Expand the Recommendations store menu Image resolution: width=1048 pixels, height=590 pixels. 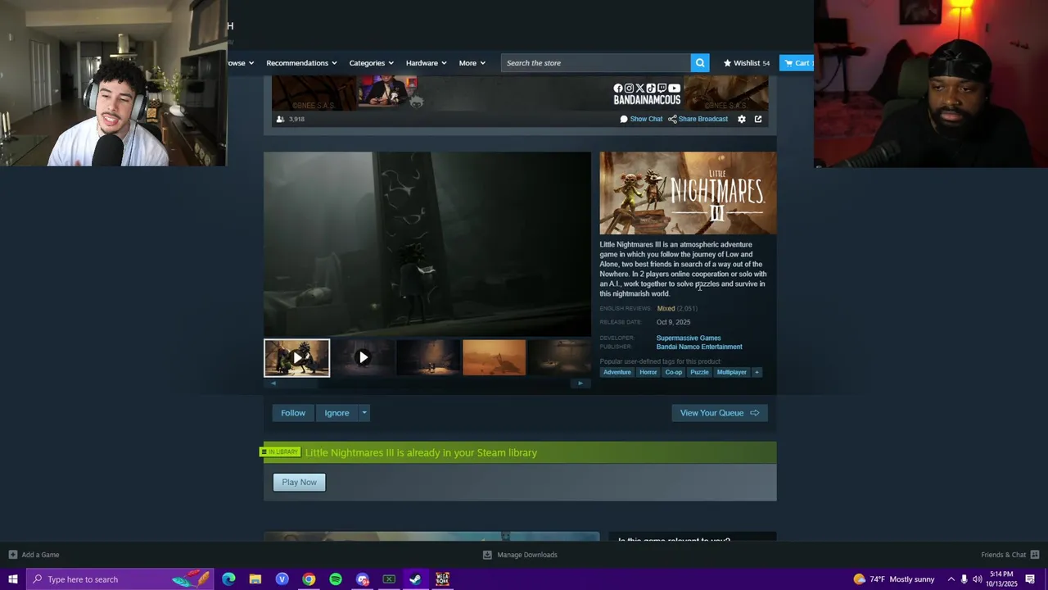pos(302,63)
